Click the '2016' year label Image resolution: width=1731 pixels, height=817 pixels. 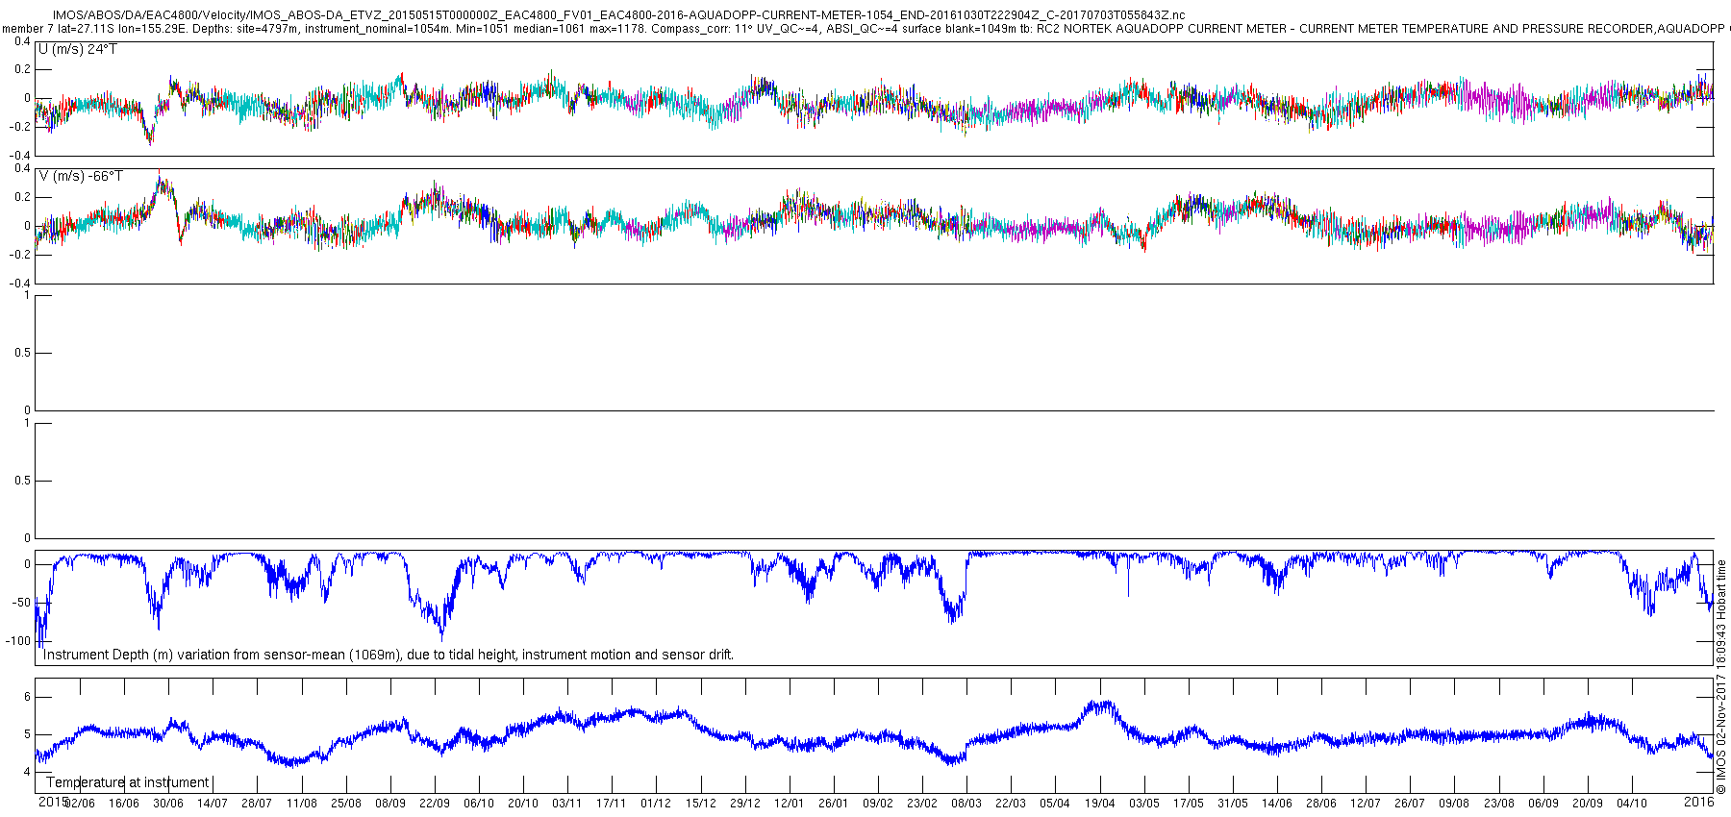[1699, 802]
